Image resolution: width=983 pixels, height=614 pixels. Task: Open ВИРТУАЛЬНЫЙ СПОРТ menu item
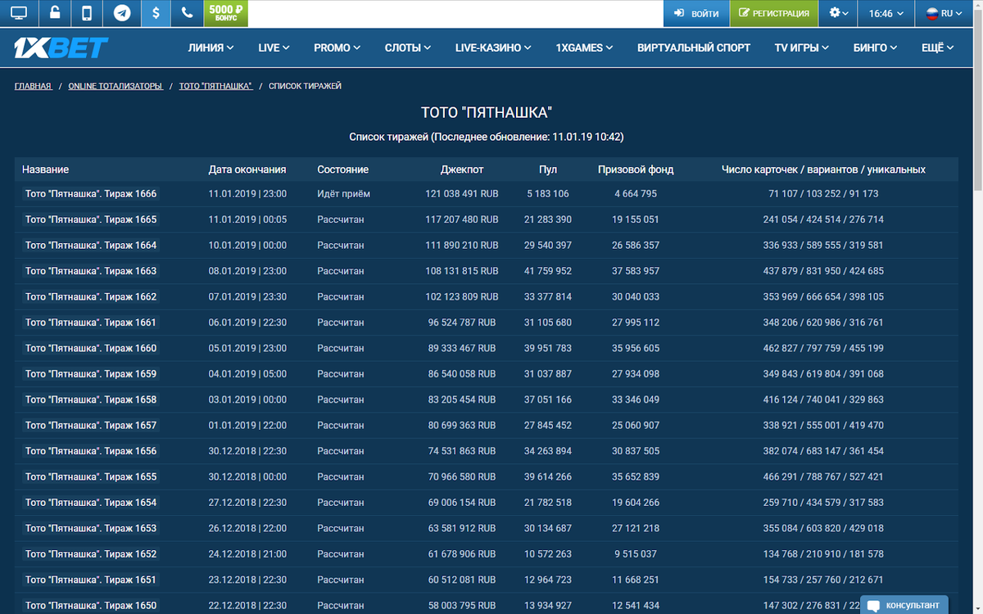coord(694,47)
